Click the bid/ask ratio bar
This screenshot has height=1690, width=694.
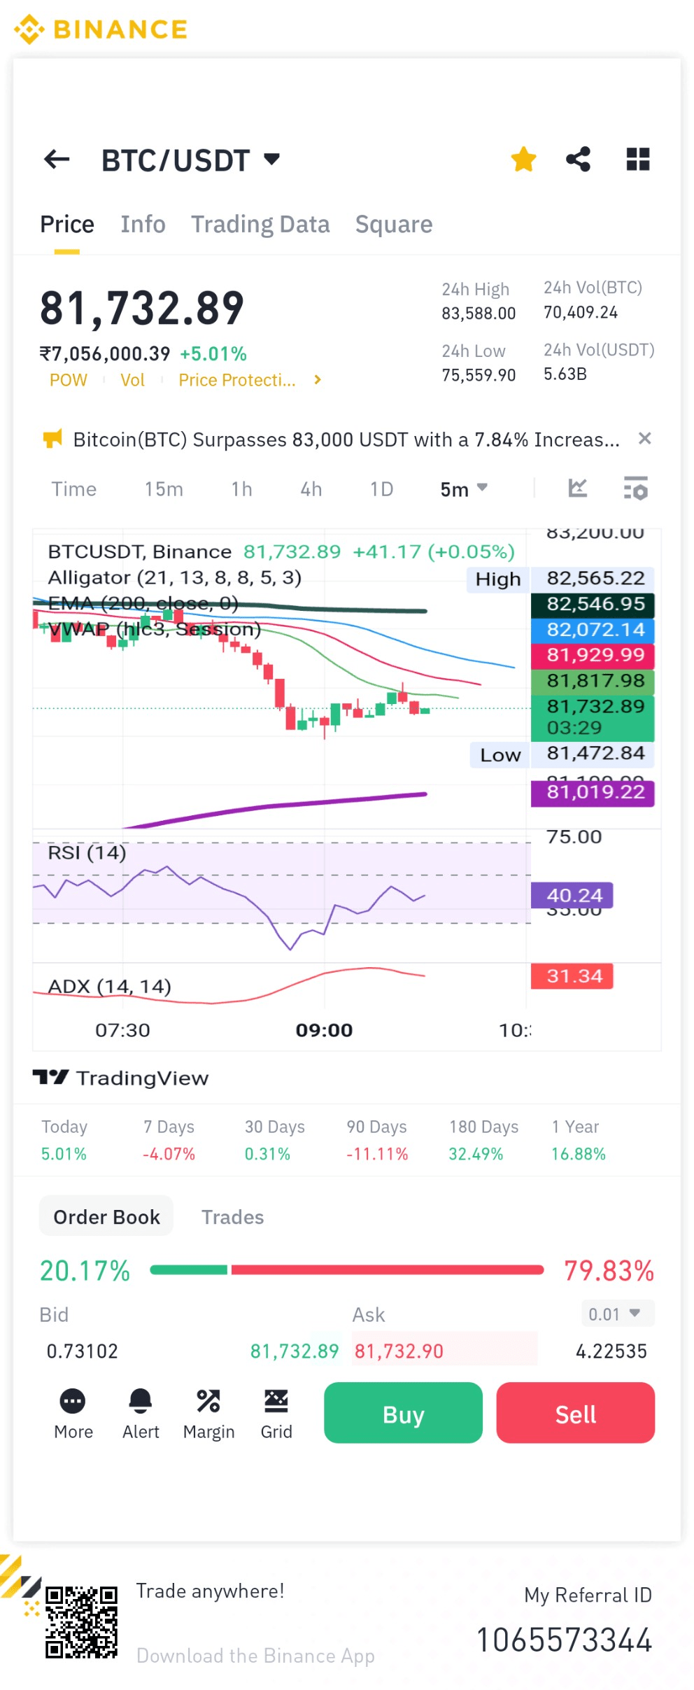click(x=346, y=1270)
